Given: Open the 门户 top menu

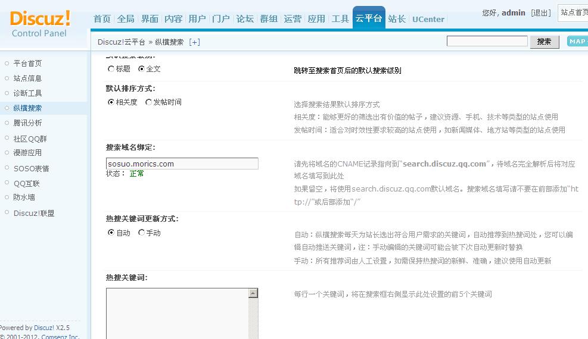Looking at the screenshot, I should (x=221, y=18).
